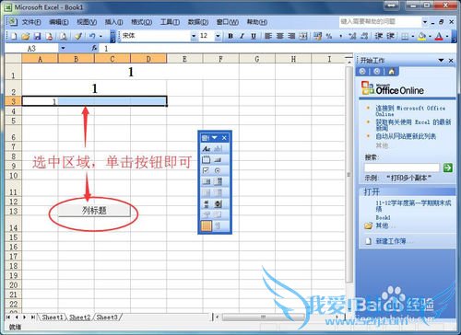Click the 列标题 button on the sheet

pyautogui.click(x=94, y=211)
